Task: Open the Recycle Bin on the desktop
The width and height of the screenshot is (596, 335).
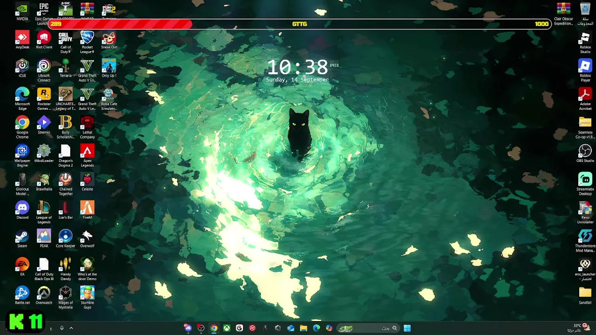Action: tap(585, 14)
